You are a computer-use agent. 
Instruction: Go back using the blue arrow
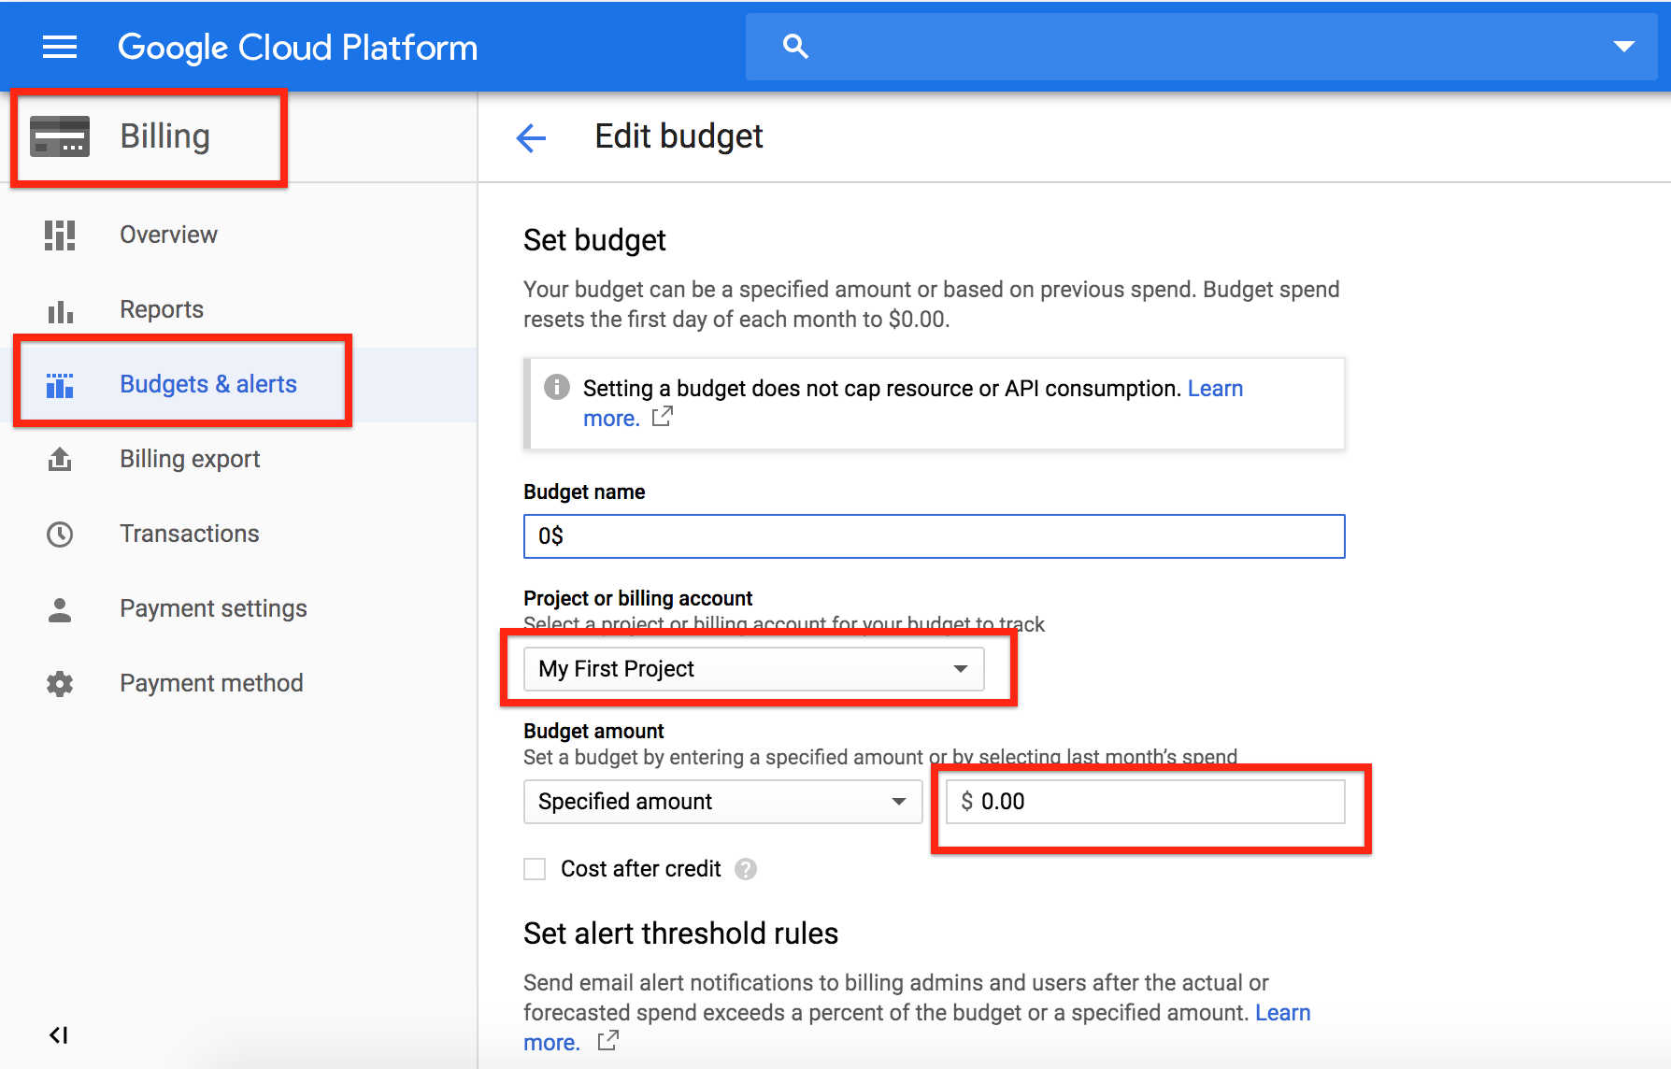tap(531, 138)
